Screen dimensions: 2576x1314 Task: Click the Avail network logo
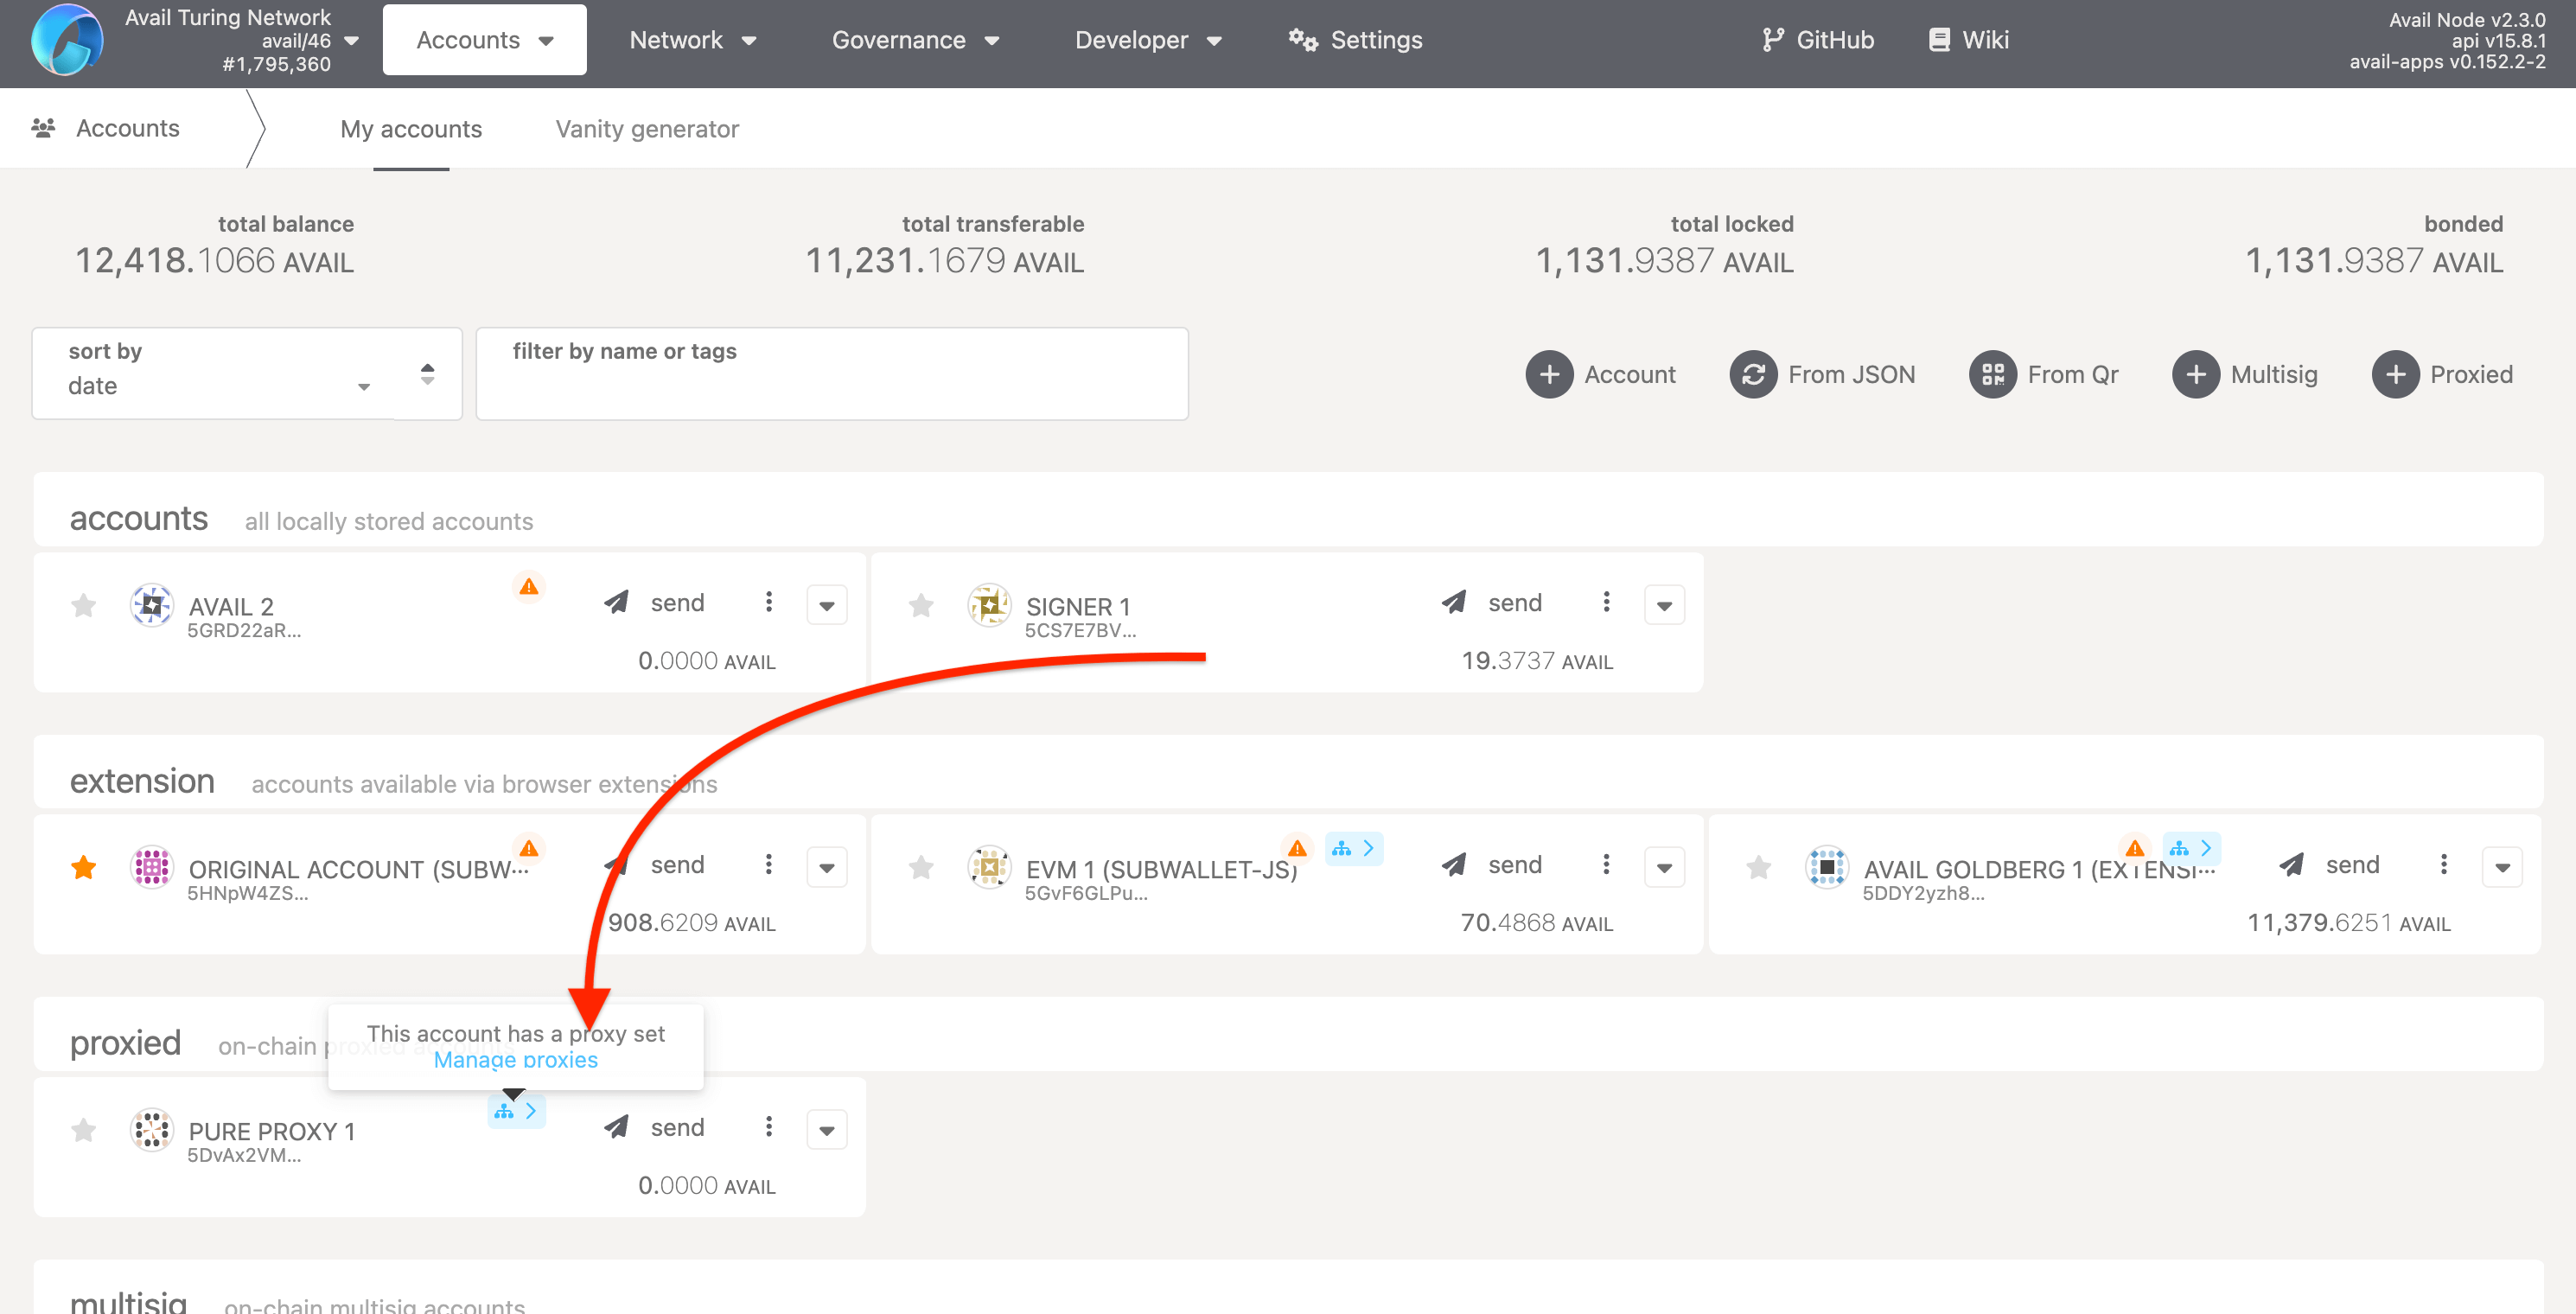(66, 40)
